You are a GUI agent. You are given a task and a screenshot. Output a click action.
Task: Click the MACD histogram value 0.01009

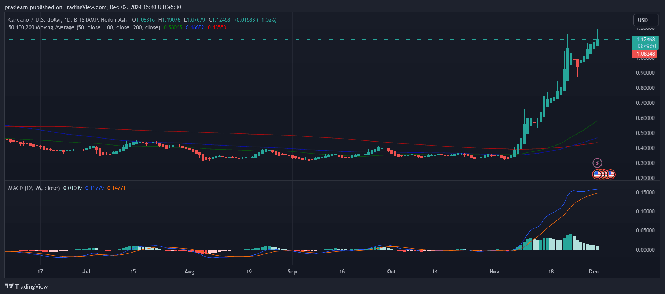(x=73, y=188)
